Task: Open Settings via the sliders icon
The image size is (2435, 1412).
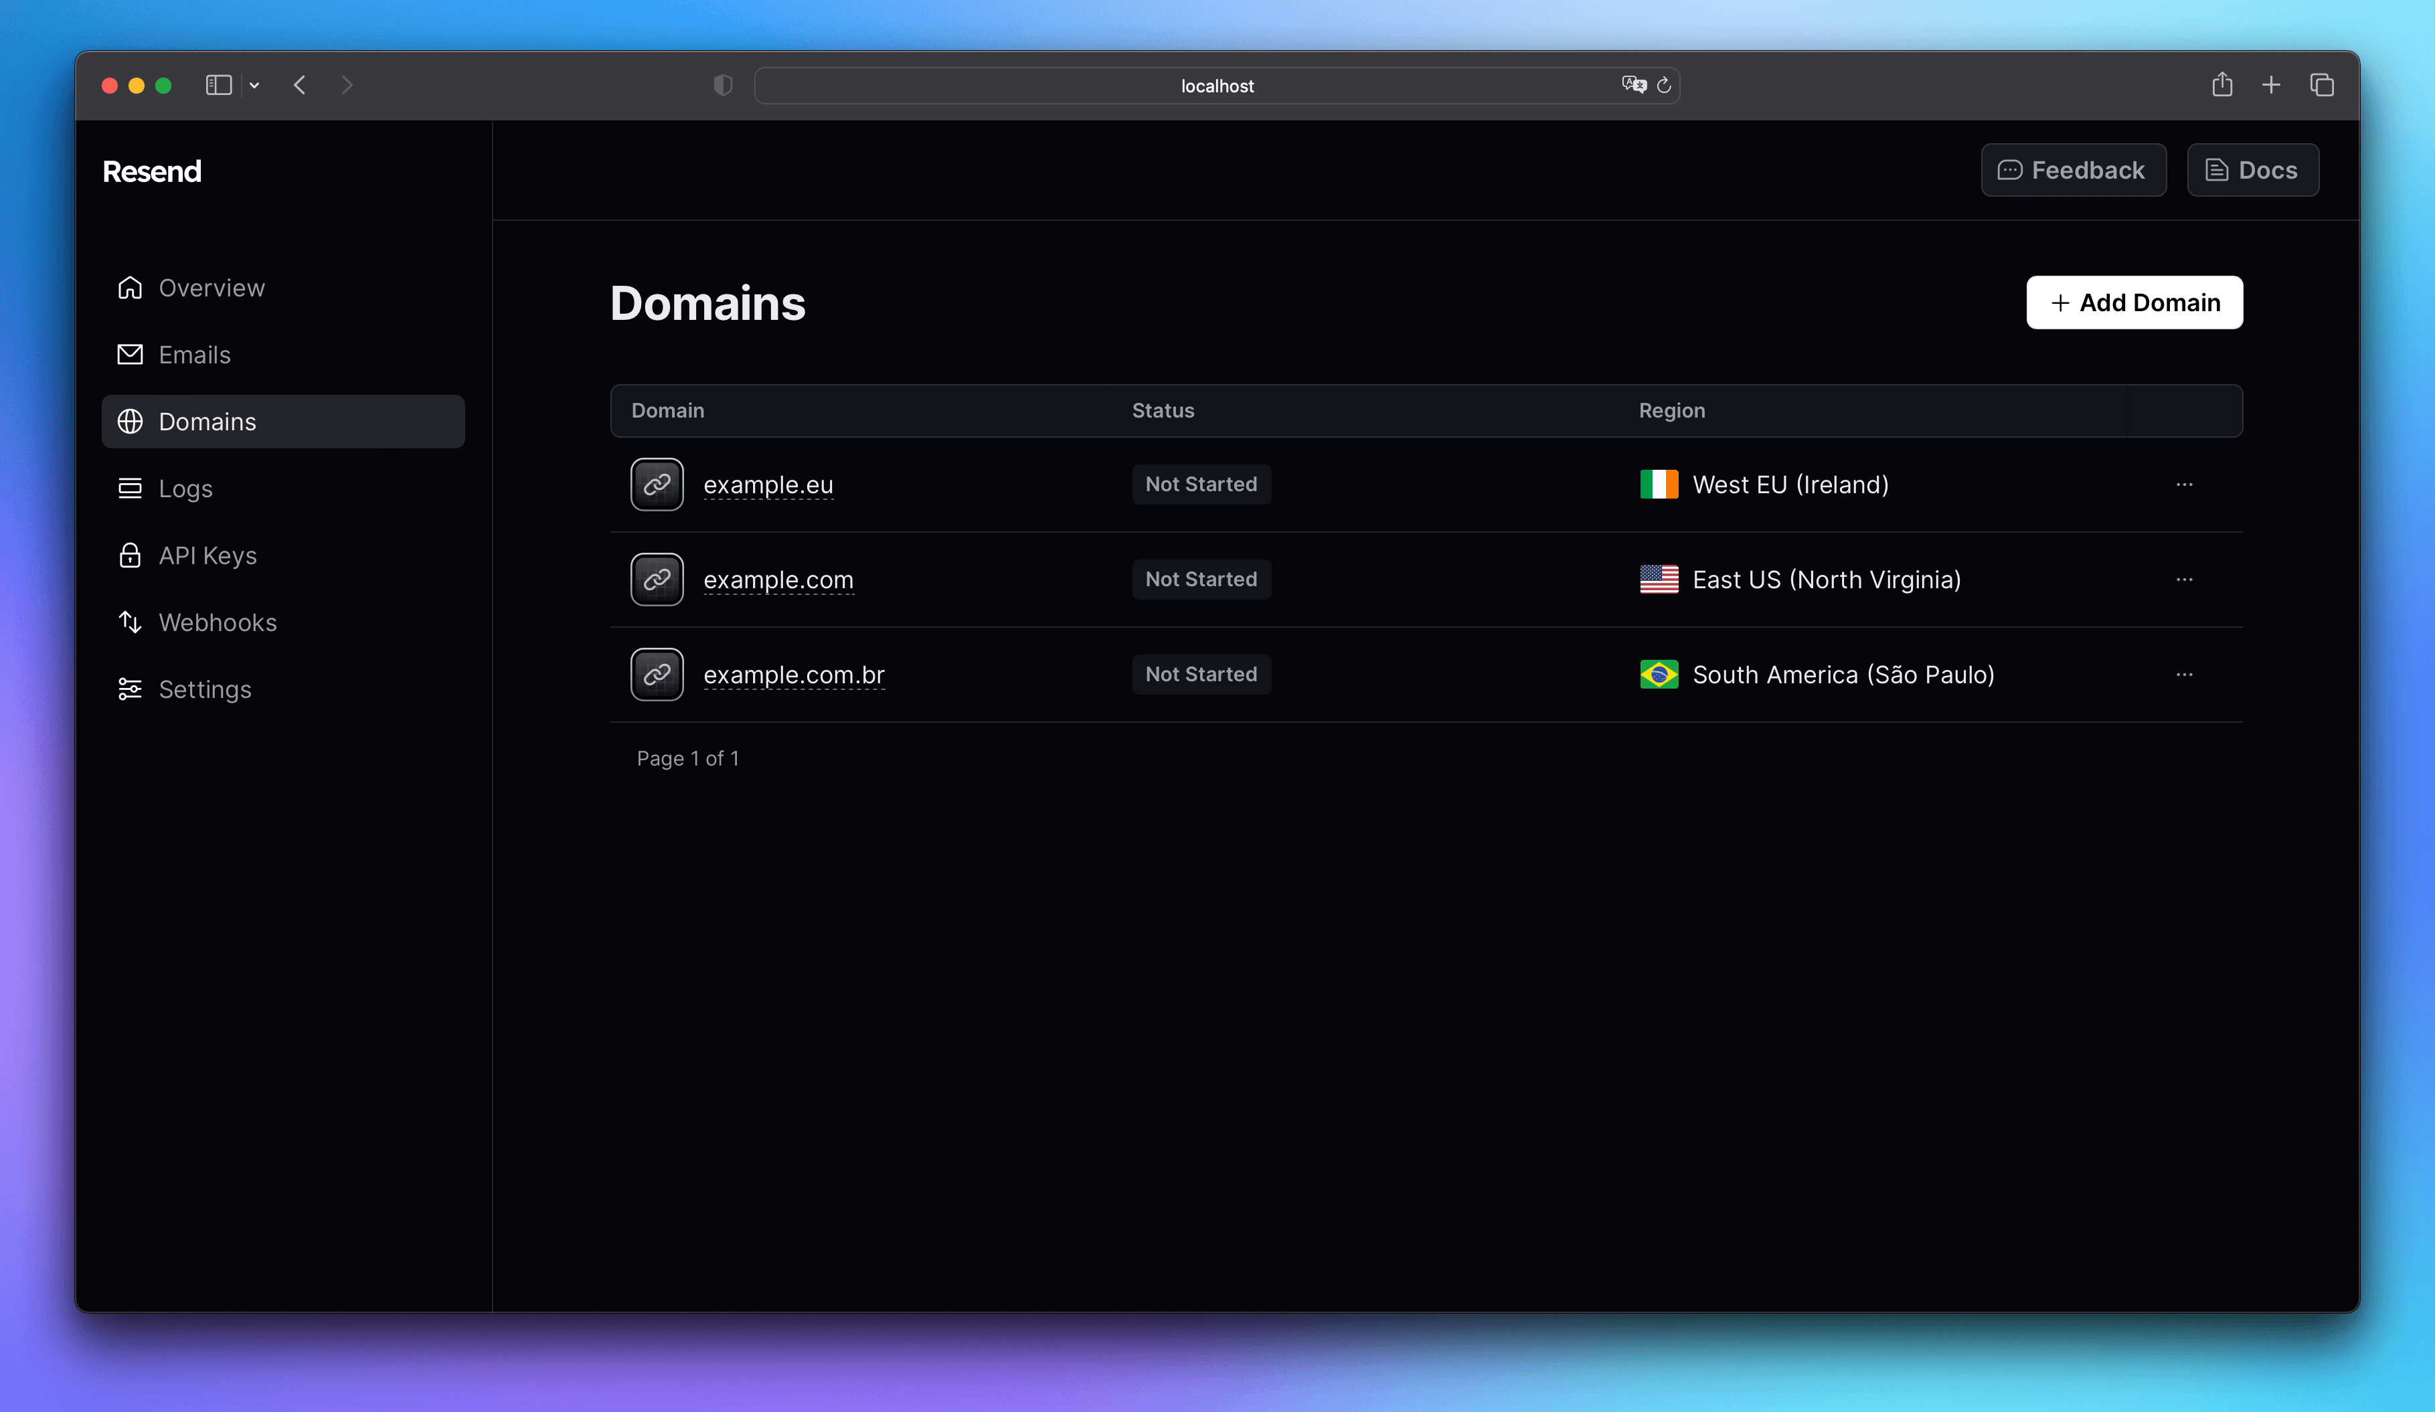Action: click(131, 689)
